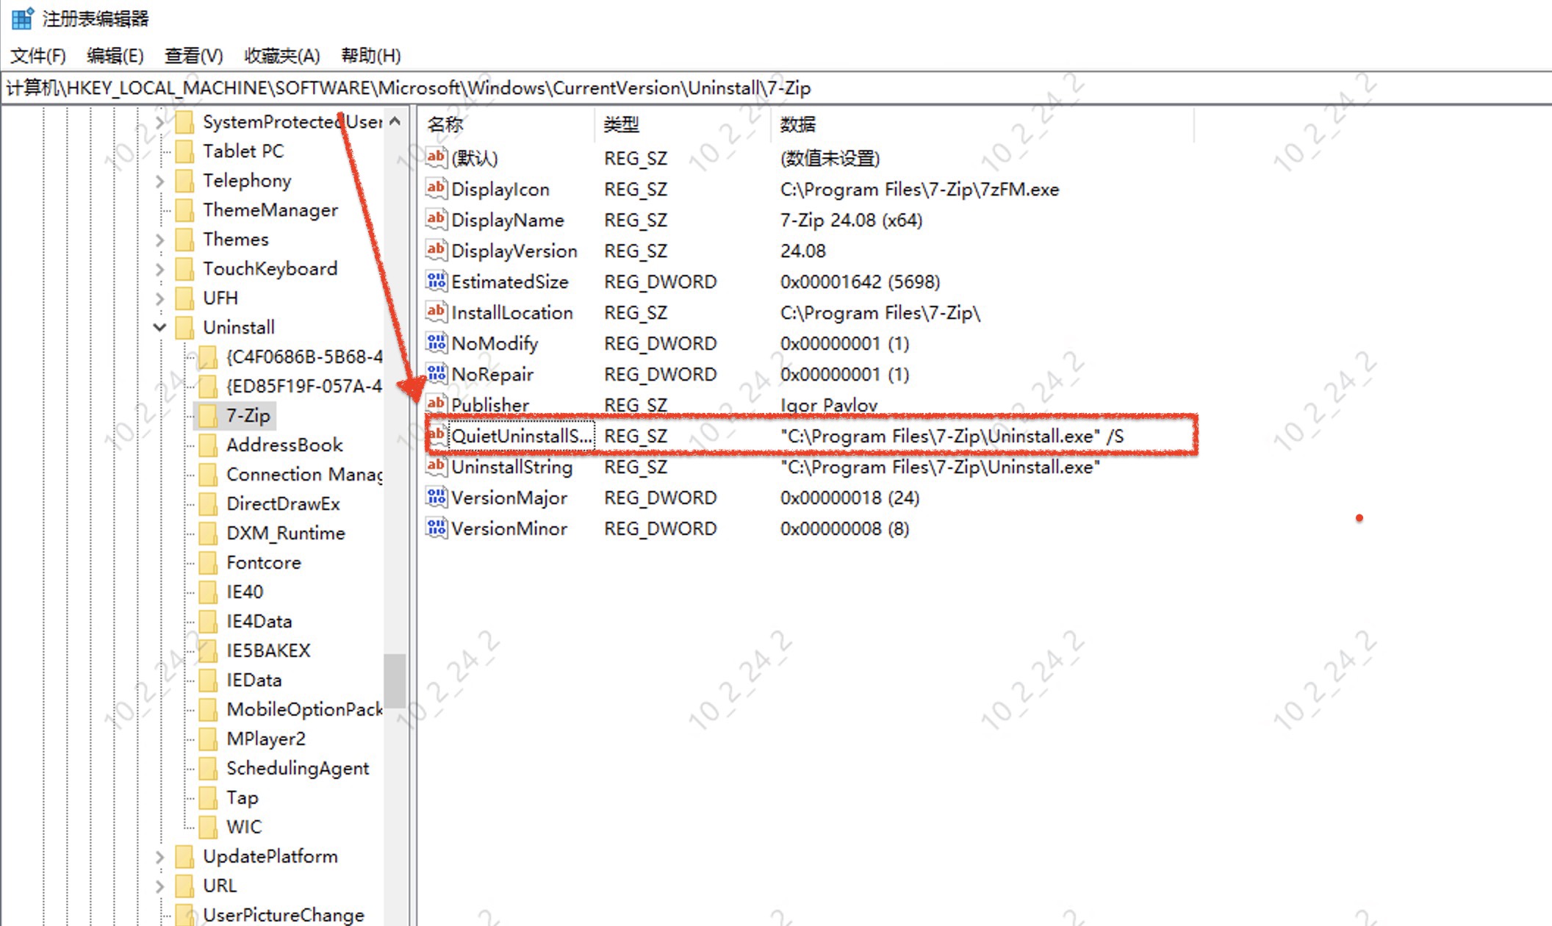Screen dimensions: 1552x926
Task: Select the QuietUninstallString value row
Action: tap(520, 436)
